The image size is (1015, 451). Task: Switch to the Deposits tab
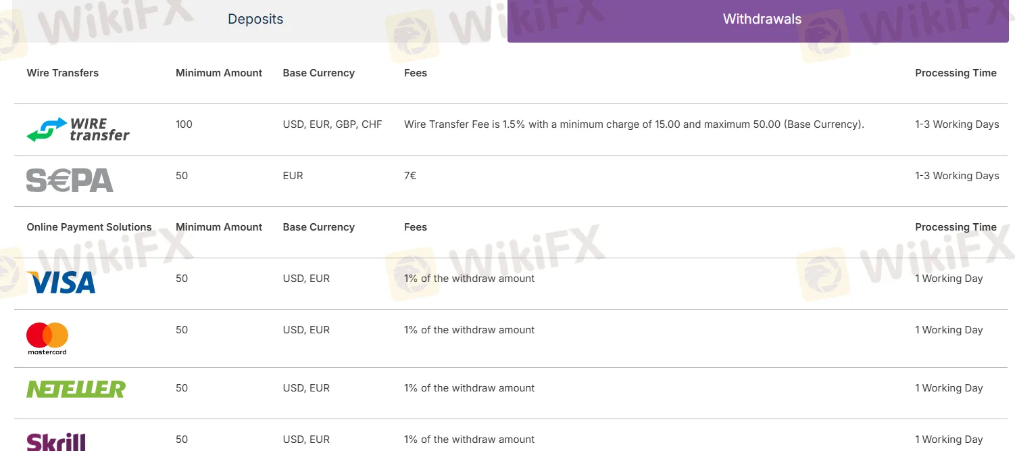pos(255,20)
